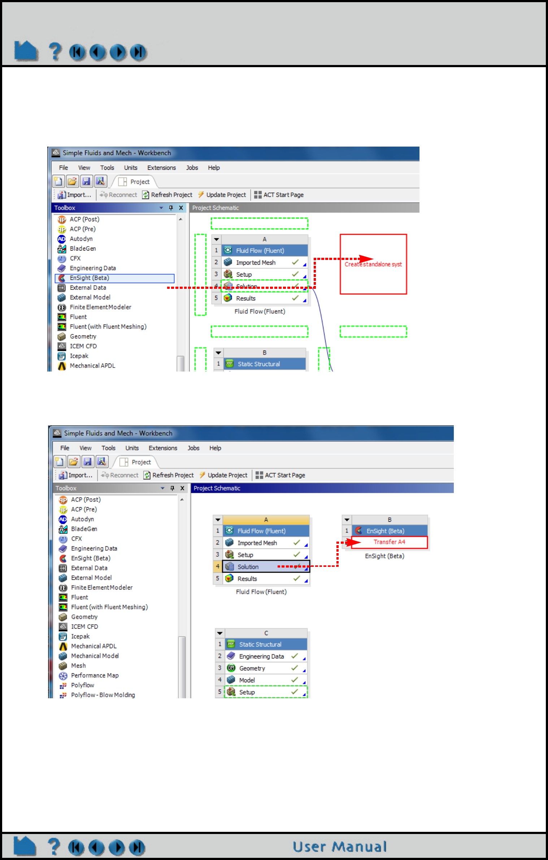The width and height of the screenshot is (548, 860).
Task: Click the Project tab in lower Workbench window
Action: (135, 462)
